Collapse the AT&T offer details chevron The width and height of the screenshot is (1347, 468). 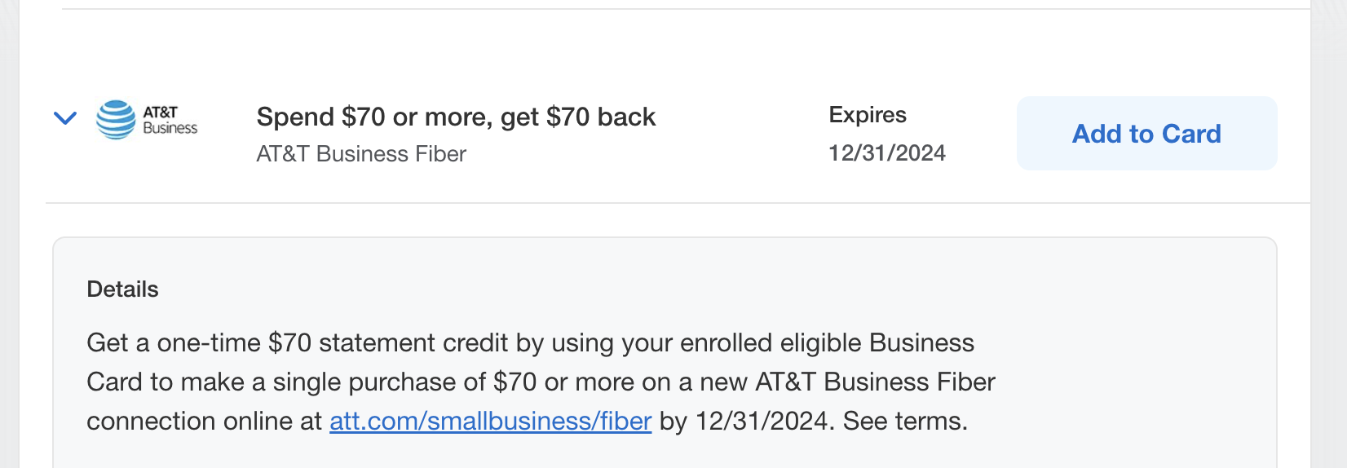pyautogui.click(x=65, y=119)
